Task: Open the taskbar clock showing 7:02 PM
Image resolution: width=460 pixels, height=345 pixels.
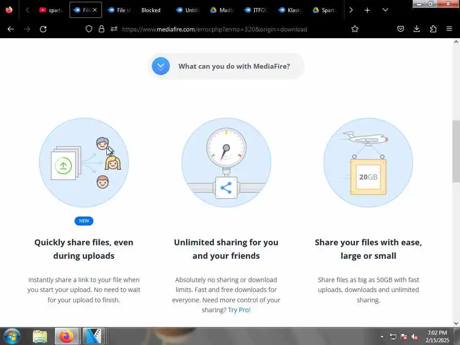Action: tap(437, 336)
